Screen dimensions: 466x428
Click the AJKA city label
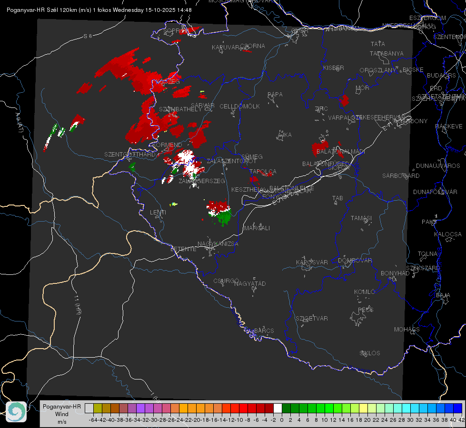pyautogui.click(x=285, y=135)
